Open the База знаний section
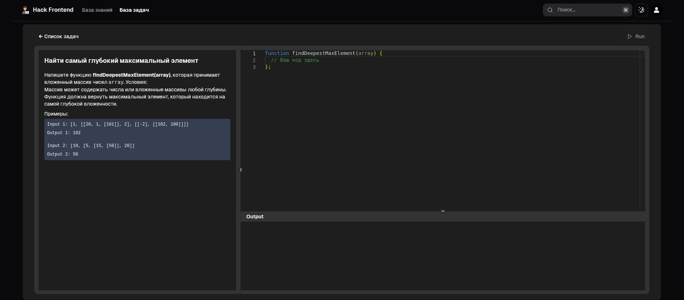This screenshot has width=684, height=300. click(x=97, y=10)
